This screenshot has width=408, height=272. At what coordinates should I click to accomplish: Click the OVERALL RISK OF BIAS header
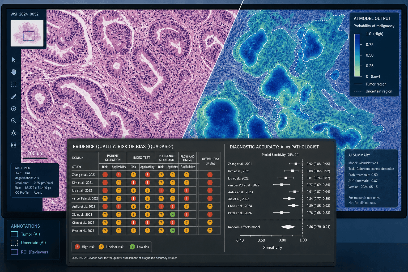point(210,161)
